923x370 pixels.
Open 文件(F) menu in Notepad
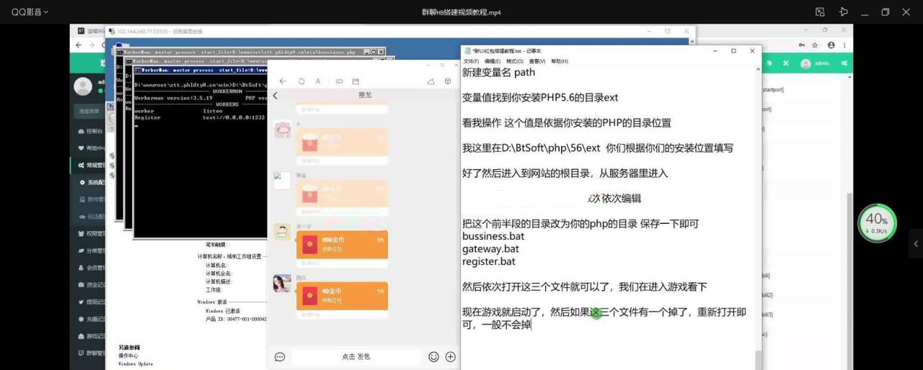[471, 61]
